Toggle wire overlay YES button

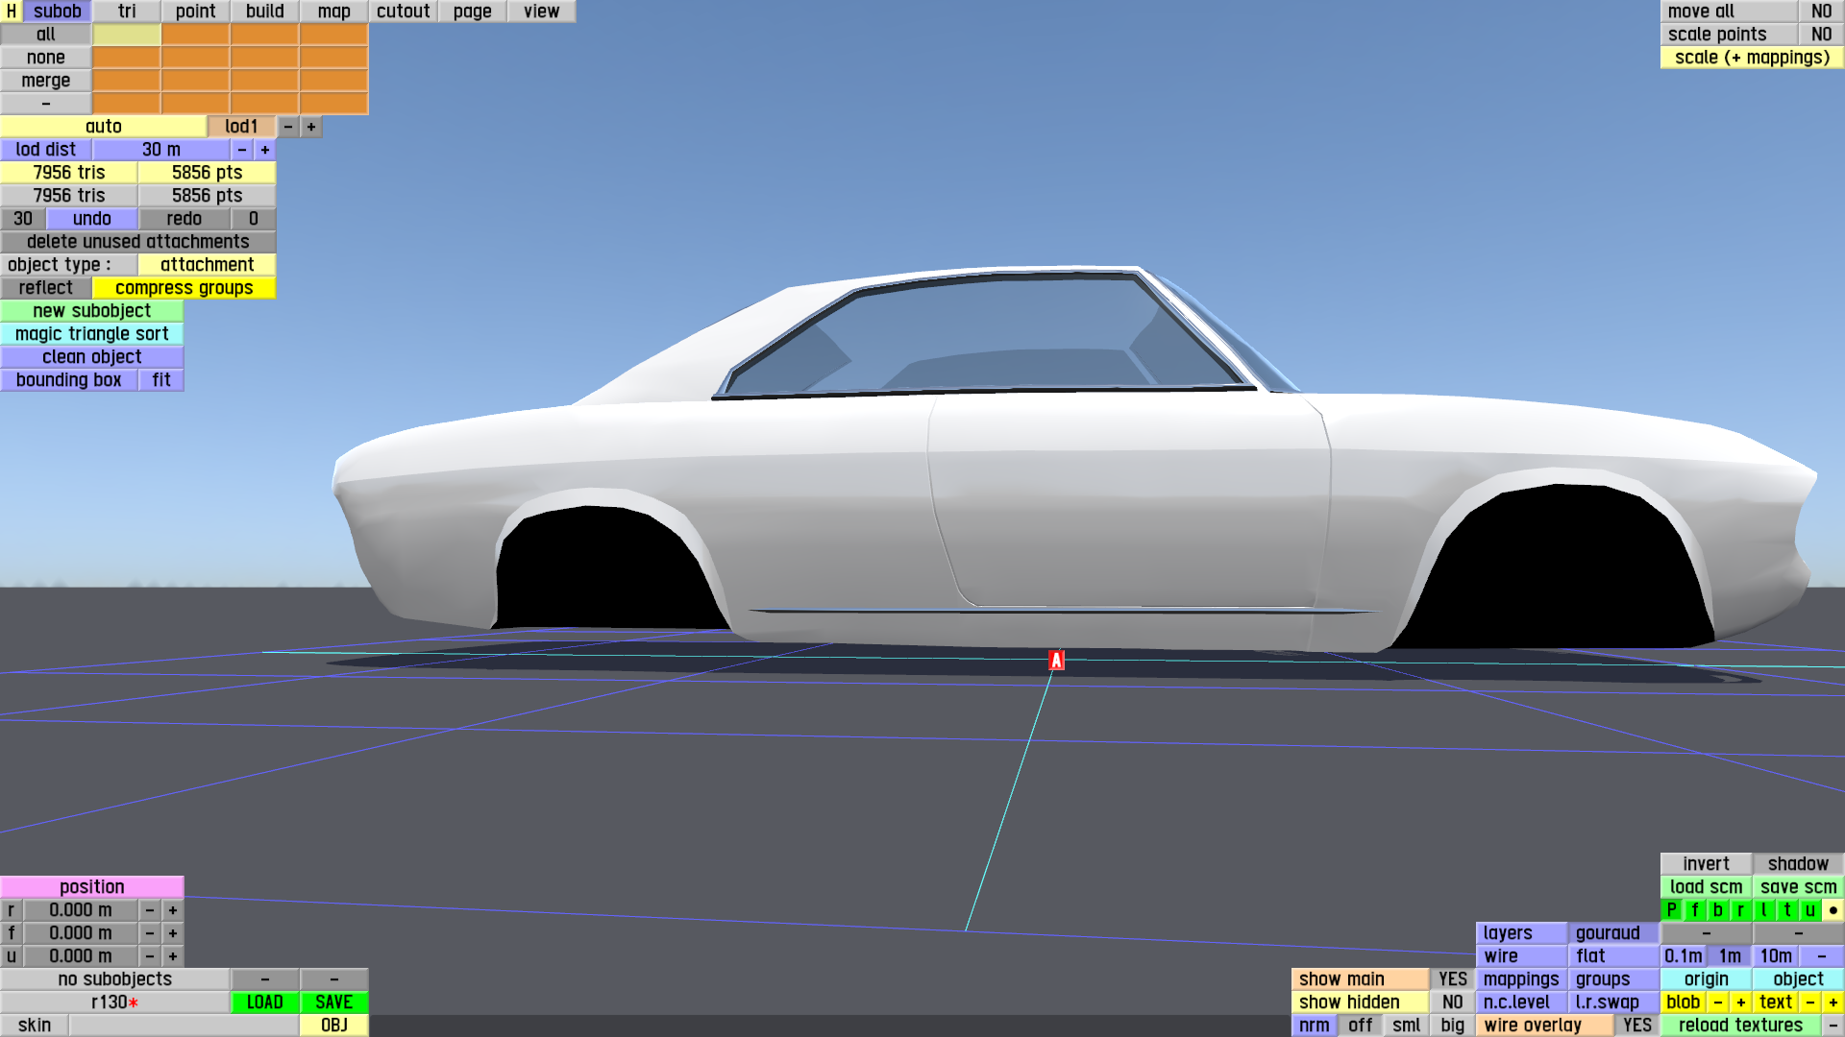1636,1025
